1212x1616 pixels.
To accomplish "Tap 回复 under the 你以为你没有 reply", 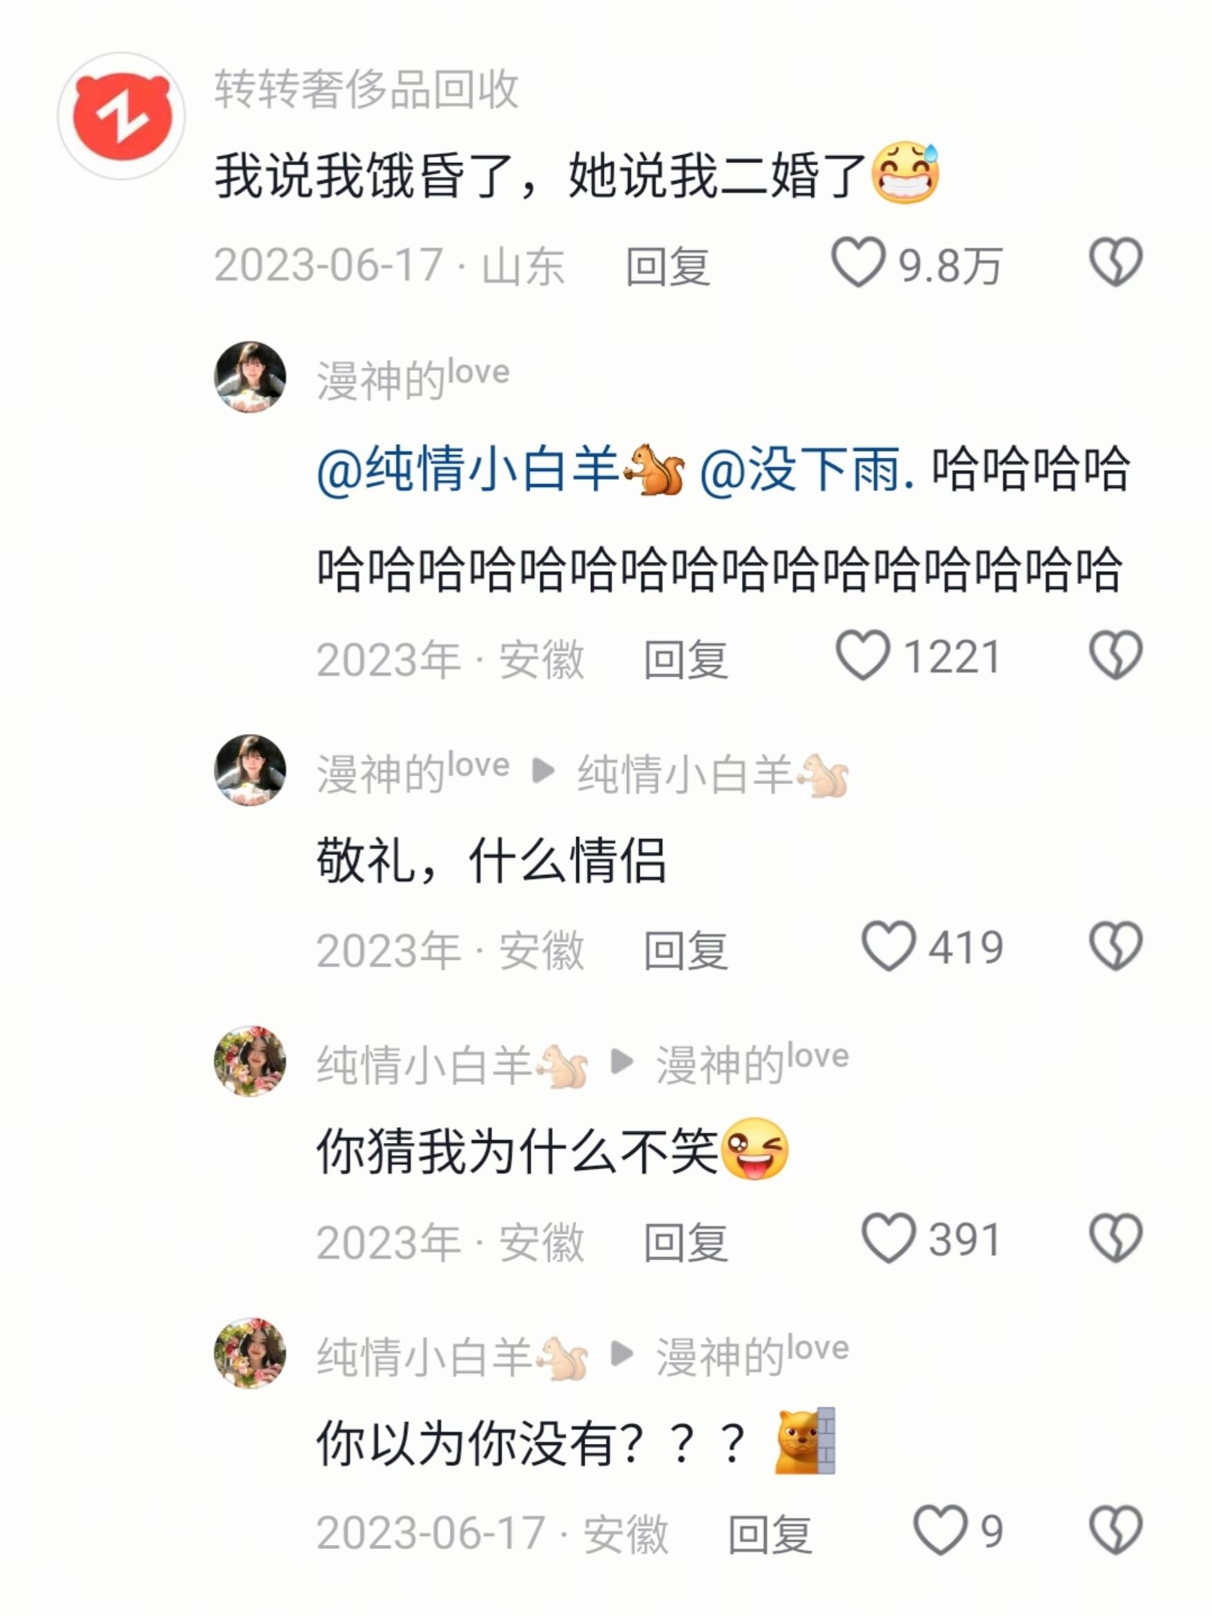I will pos(770,1535).
